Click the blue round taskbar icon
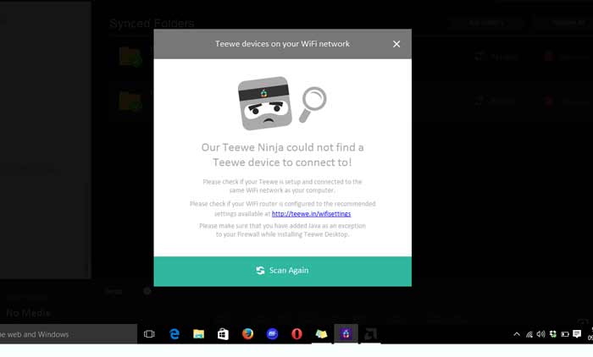593x357 pixels. 272,334
